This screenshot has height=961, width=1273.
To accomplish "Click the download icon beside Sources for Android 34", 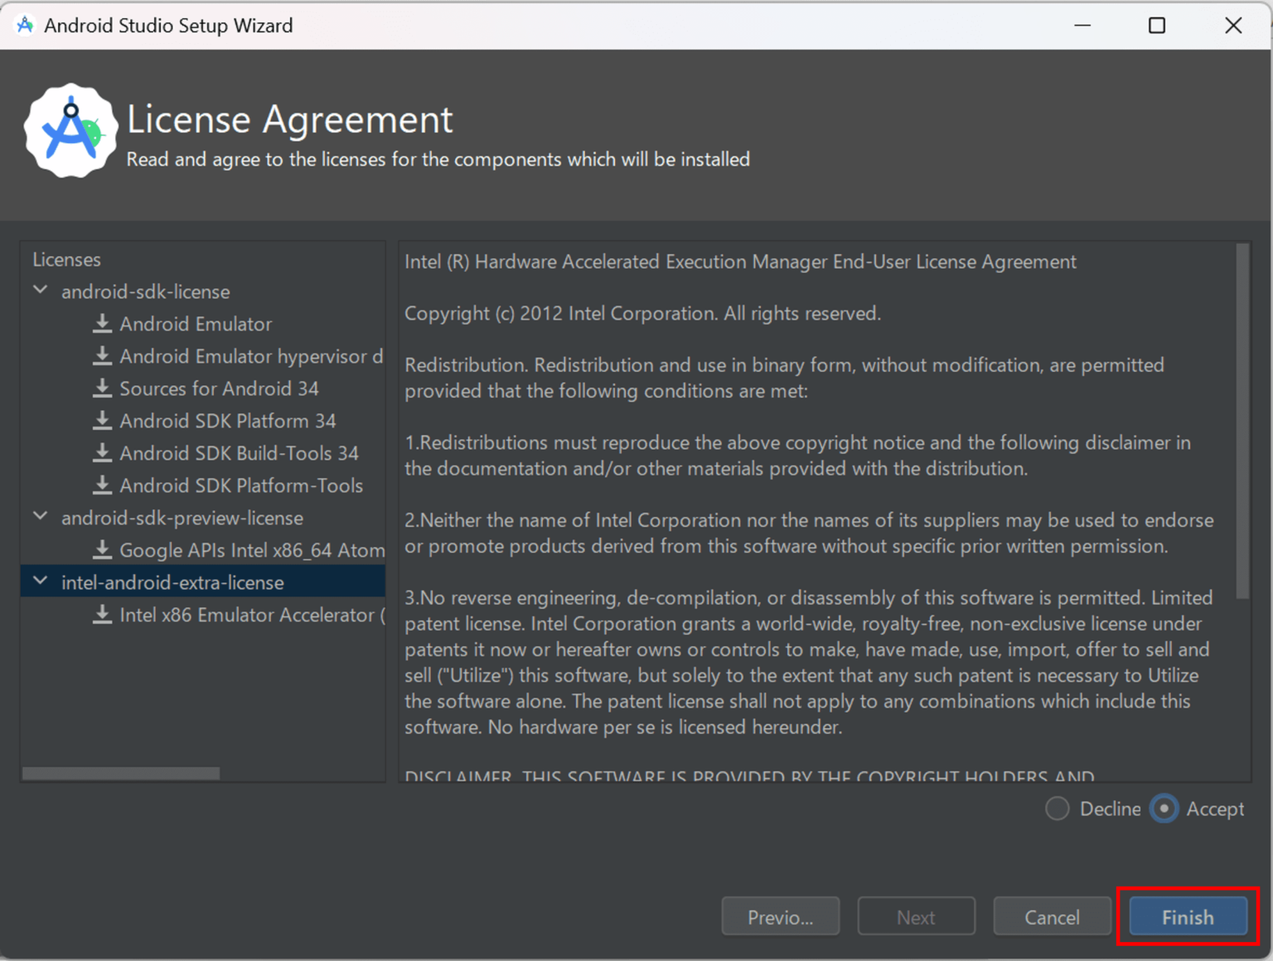I will point(103,388).
